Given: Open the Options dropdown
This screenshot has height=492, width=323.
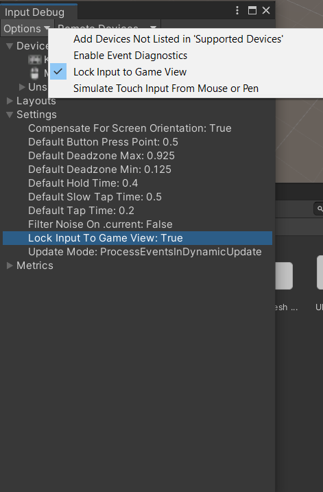Looking at the screenshot, I should point(26,29).
